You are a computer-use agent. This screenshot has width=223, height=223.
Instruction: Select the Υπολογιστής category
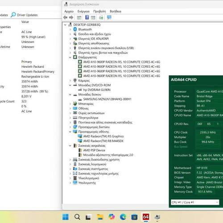point(87,183)
